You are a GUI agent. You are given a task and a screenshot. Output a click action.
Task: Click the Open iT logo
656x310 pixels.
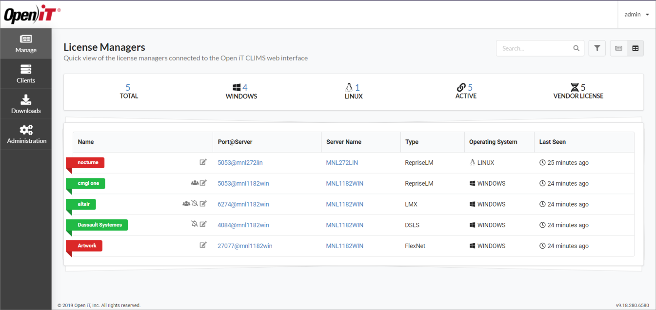click(32, 15)
